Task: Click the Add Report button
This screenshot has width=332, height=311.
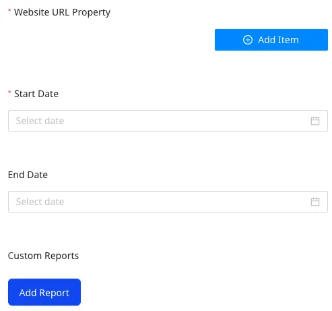Action: (x=44, y=292)
